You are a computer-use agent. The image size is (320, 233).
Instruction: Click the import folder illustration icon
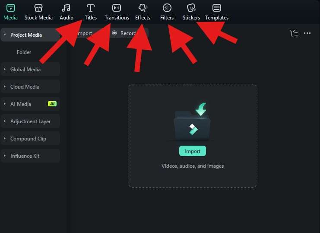(192, 121)
